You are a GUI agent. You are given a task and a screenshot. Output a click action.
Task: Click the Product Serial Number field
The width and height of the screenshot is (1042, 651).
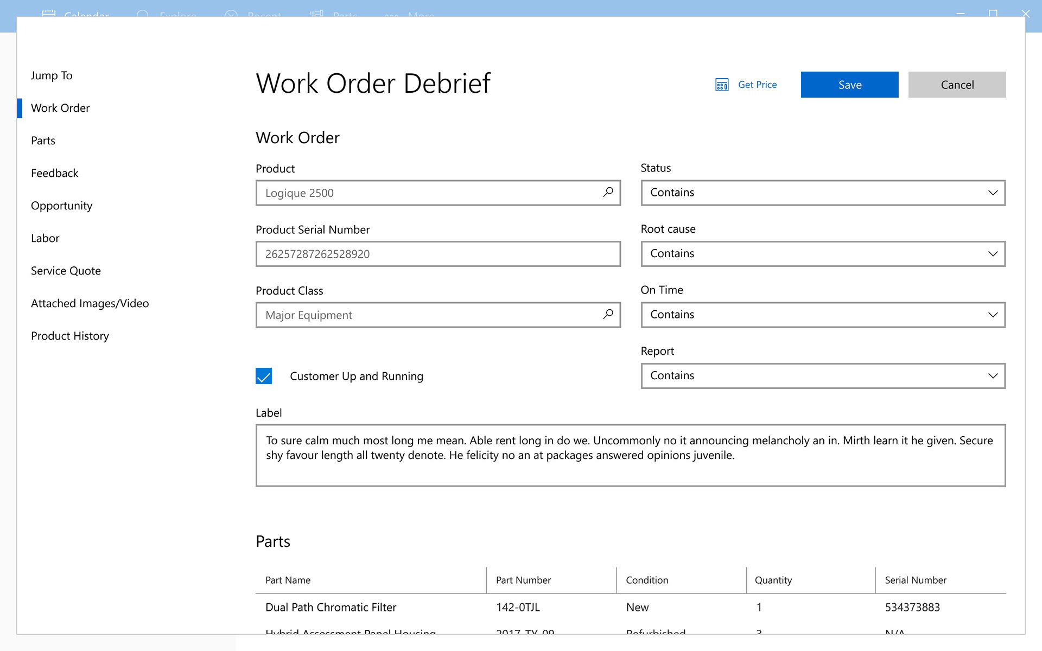tap(437, 254)
